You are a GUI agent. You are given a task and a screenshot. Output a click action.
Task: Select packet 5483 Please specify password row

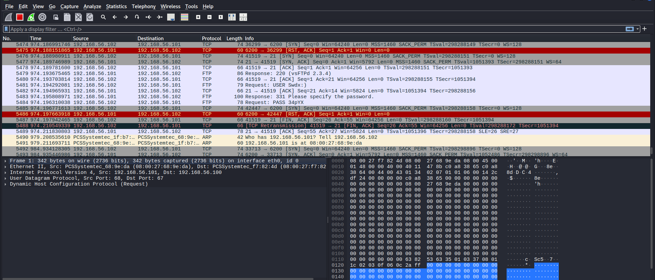point(326,97)
